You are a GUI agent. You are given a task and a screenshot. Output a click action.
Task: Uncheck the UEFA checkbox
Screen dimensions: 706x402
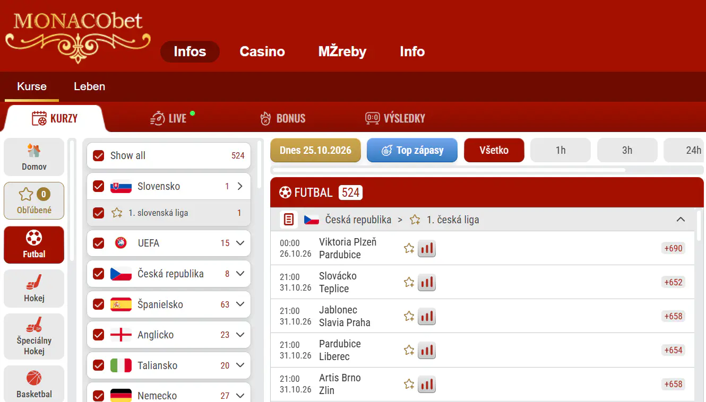click(98, 243)
